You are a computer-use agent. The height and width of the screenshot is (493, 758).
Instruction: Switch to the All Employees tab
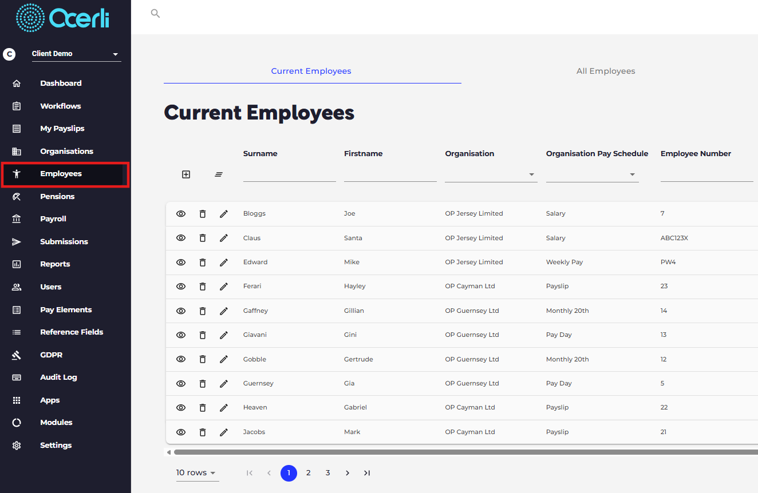coord(606,71)
